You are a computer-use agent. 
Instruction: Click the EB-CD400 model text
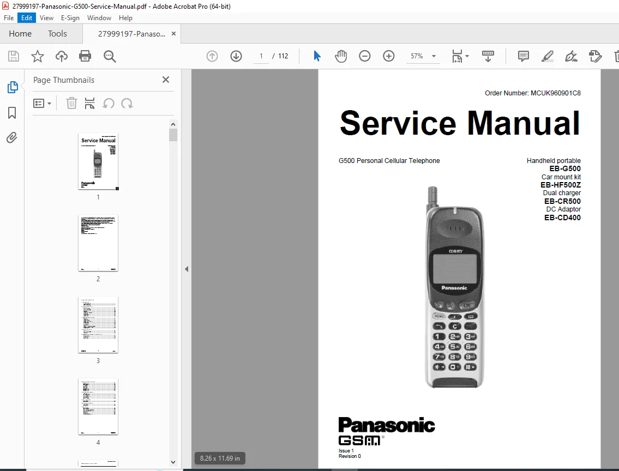point(562,218)
